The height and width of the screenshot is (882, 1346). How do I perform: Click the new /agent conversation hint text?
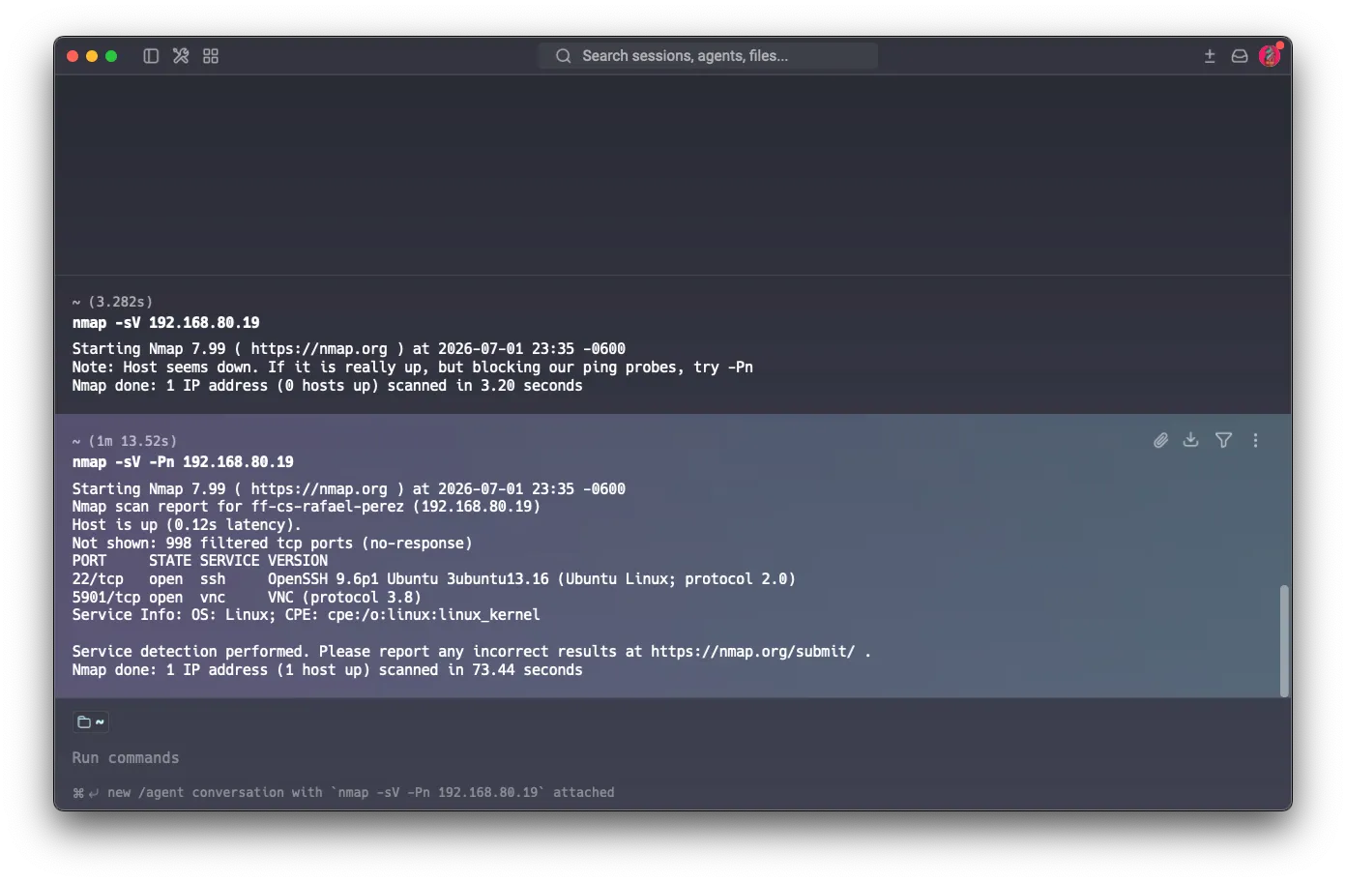click(361, 793)
